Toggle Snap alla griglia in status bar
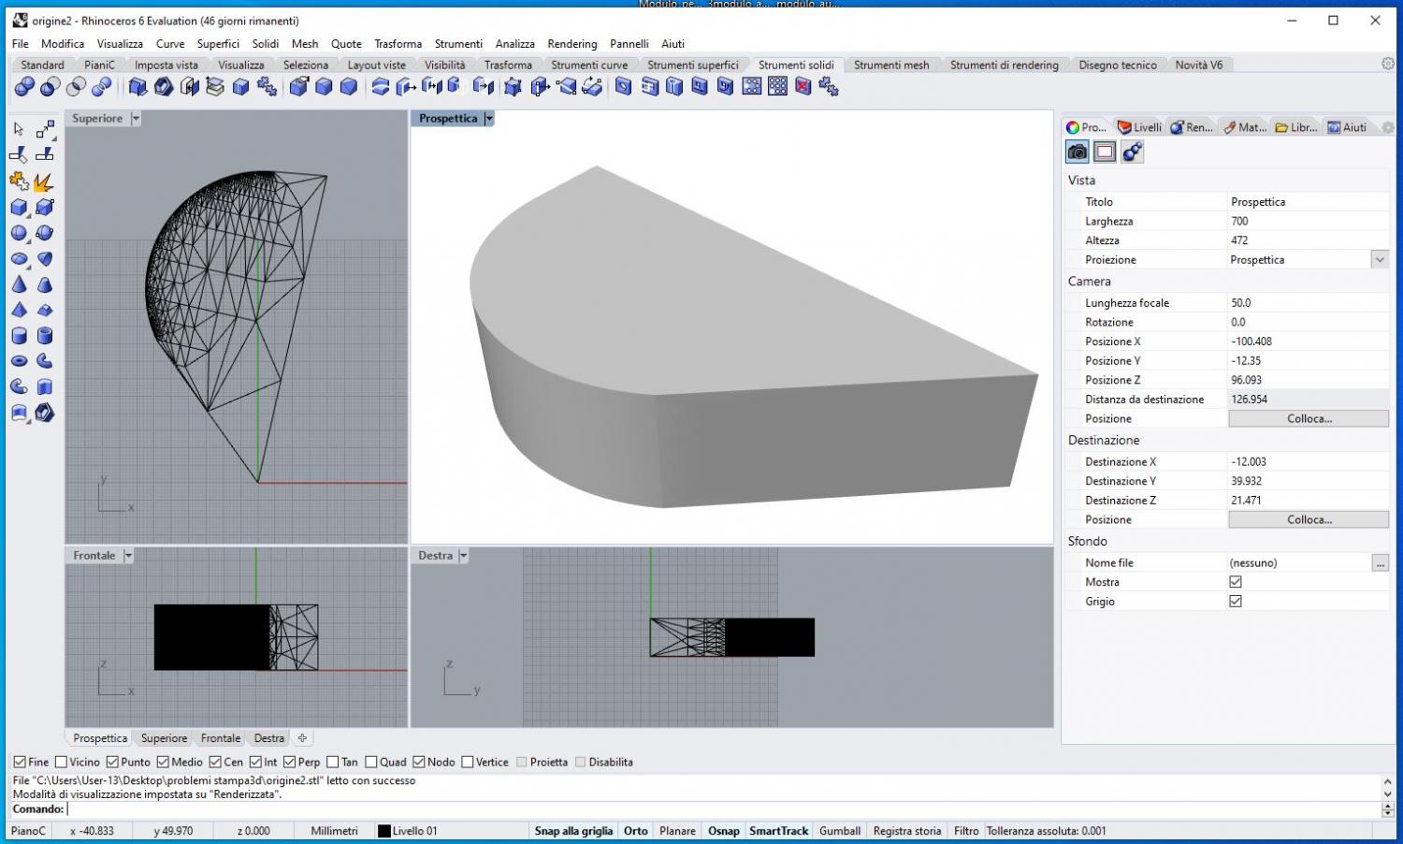Screen dimensions: 1403x844 pyautogui.click(x=573, y=831)
